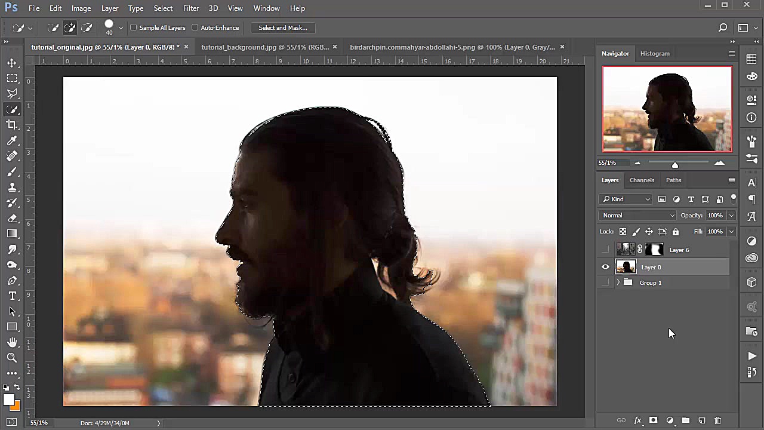Screen dimensions: 764x430
Task: Click the Select and Mask button
Action: [283, 27]
